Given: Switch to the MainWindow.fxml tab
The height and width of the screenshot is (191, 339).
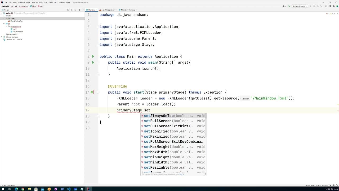Looking at the screenshot, I should point(108,10).
